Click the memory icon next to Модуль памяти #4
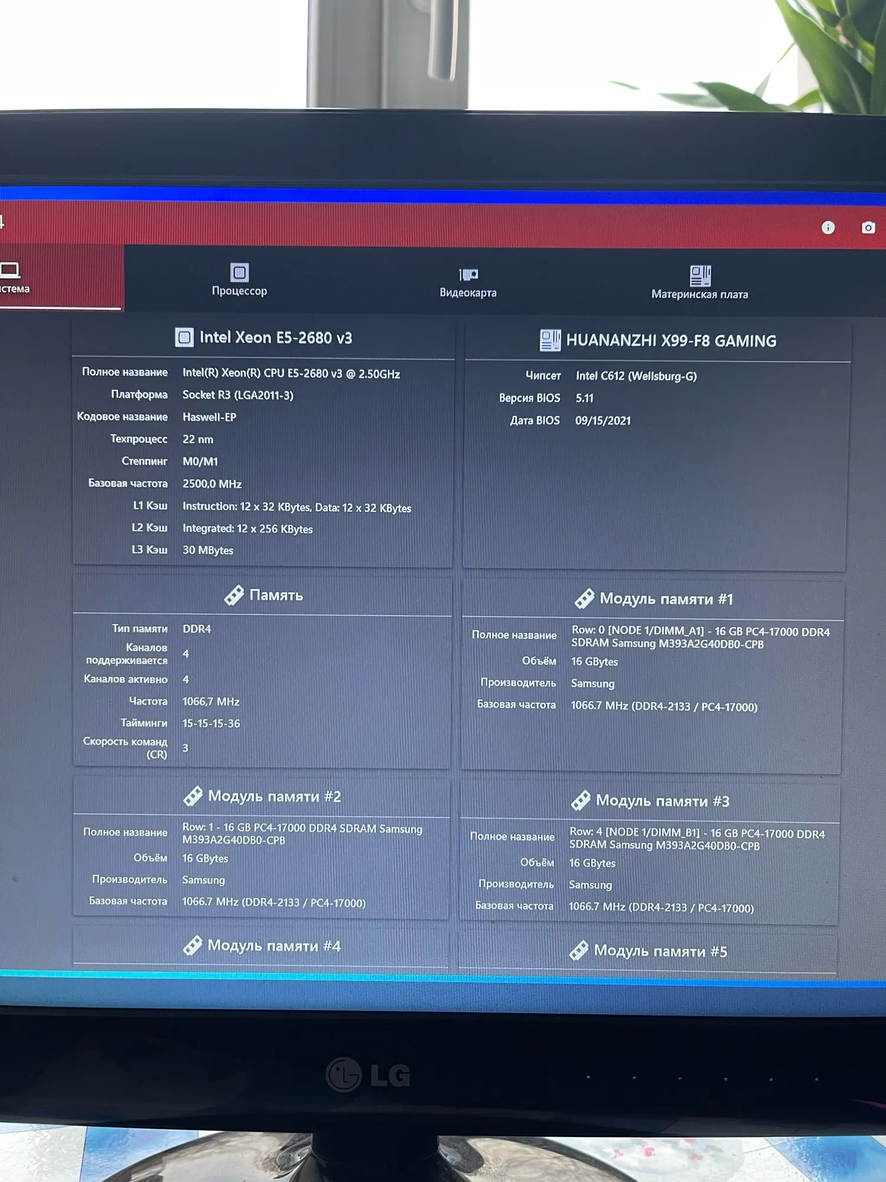This screenshot has width=886, height=1182. pos(193,946)
